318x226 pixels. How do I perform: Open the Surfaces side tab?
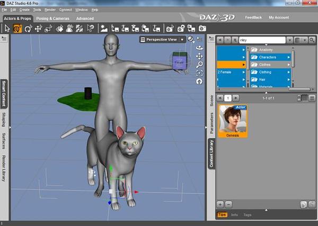point(4,141)
